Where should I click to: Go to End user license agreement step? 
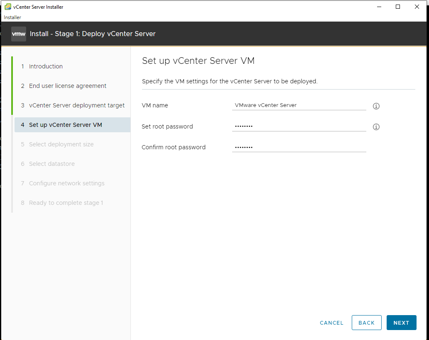[68, 86]
